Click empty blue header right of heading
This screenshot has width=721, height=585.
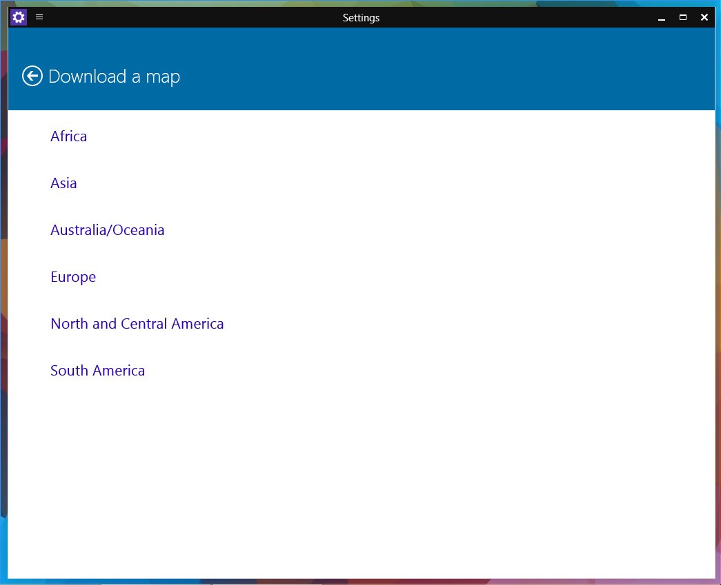[x=448, y=76]
